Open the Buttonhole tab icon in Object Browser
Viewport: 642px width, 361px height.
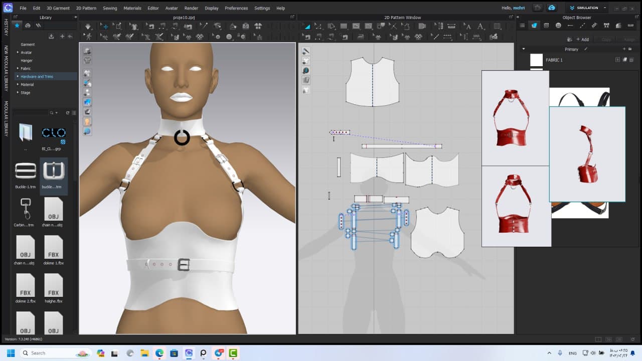[570, 26]
